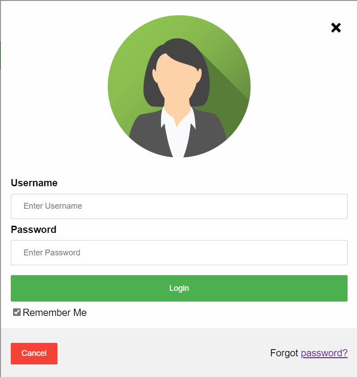The width and height of the screenshot is (357, 377).
Task: Close the login dialog with the X icon
Action: point(336,28)
